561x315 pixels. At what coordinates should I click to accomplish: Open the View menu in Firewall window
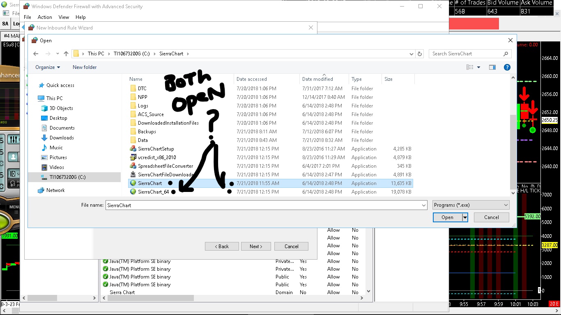(64, 17)
